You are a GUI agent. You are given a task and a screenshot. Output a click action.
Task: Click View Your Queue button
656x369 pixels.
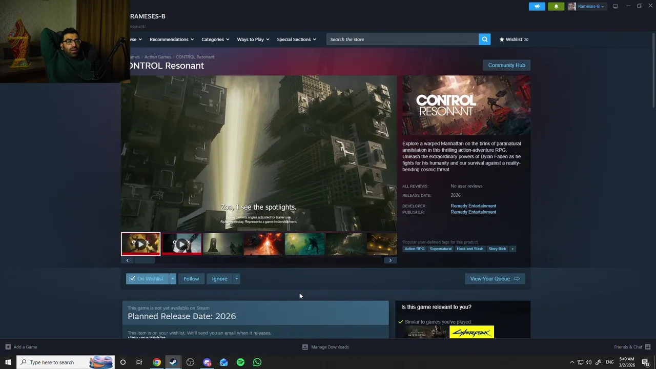(495, 279)
